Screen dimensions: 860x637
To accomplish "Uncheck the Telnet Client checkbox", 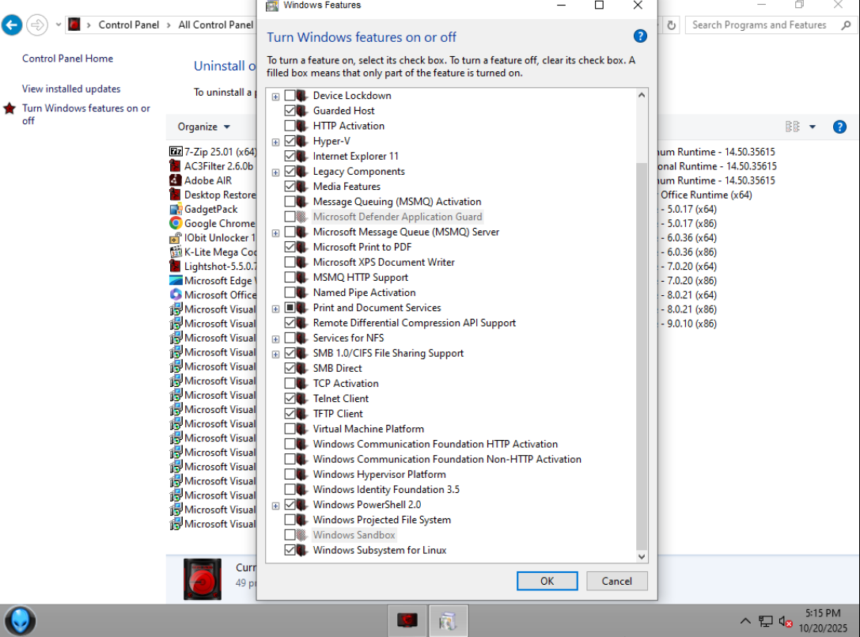I will click(x=290, y=398).
